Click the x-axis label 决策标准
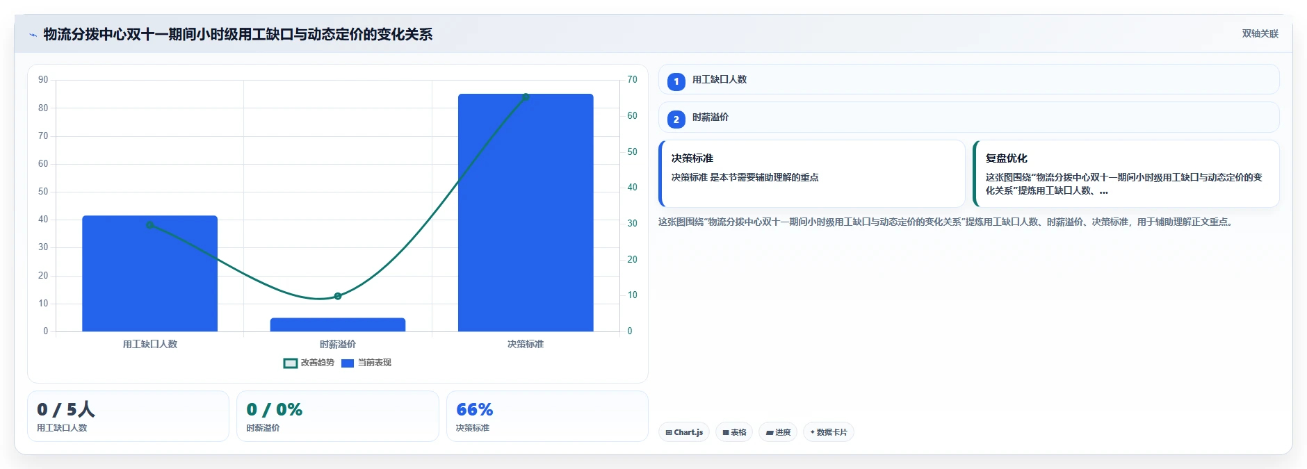This screenshot has height=469, width=1307. point(526,344)
